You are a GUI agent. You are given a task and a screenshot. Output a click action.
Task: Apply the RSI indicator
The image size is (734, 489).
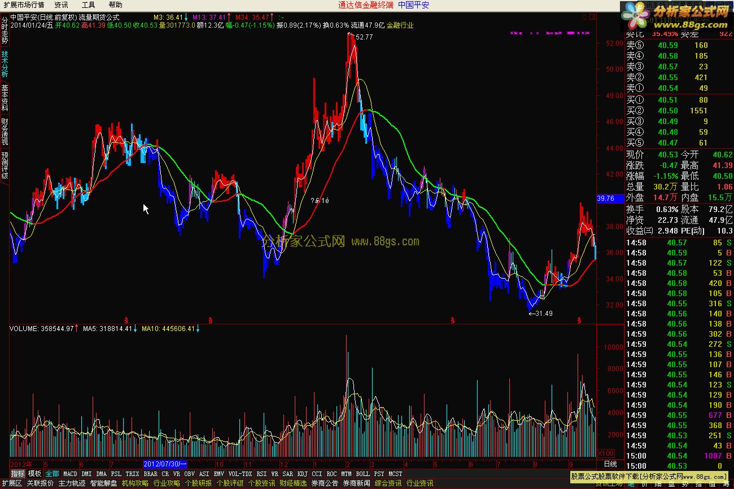click(261, 474)
